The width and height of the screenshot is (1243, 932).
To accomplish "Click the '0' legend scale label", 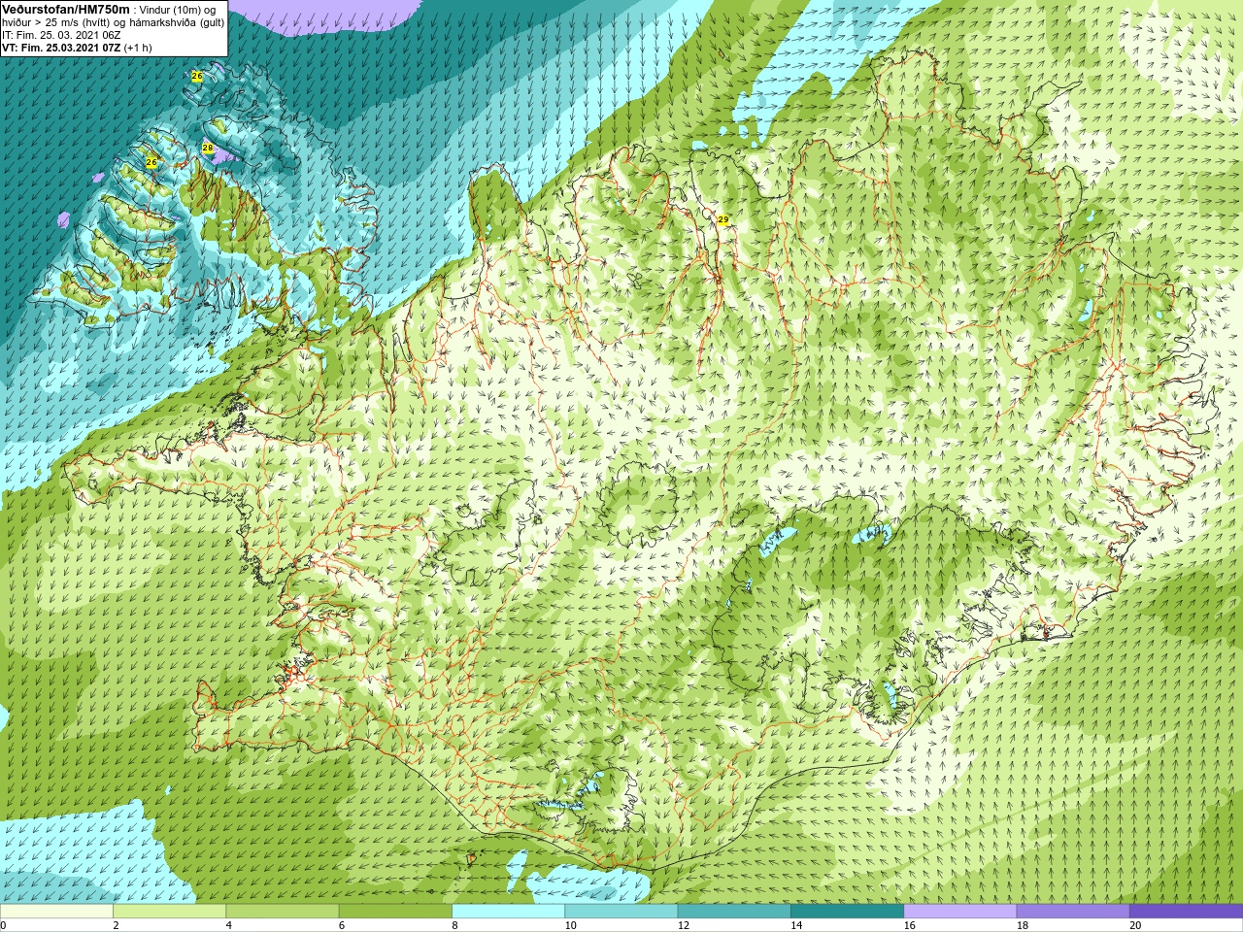I will pos(4,925).
